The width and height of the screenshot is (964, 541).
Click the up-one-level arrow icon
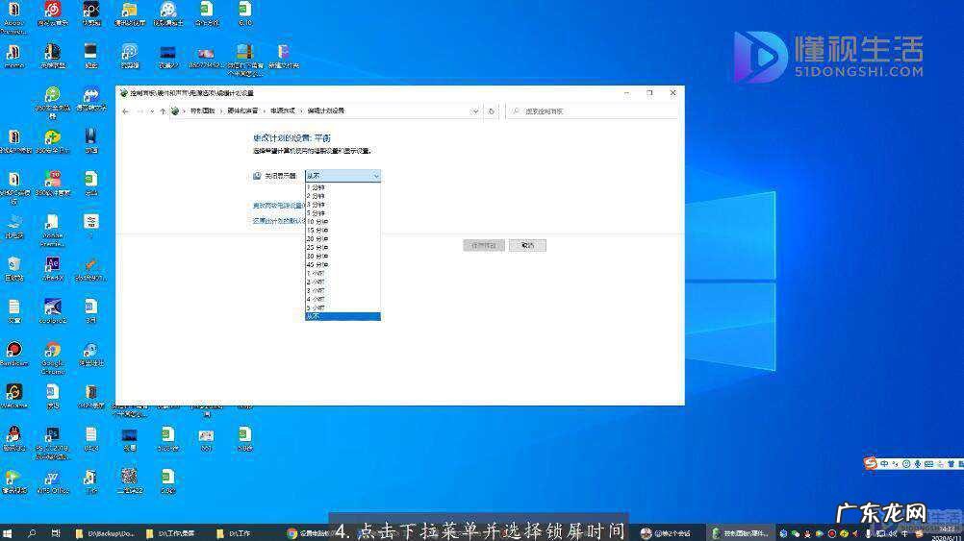[x=163, y=111]
